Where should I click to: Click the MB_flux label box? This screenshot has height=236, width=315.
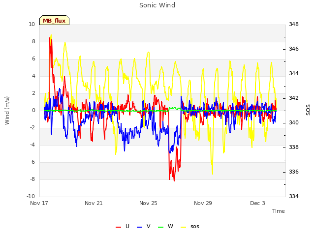click(x=54, y=20)
